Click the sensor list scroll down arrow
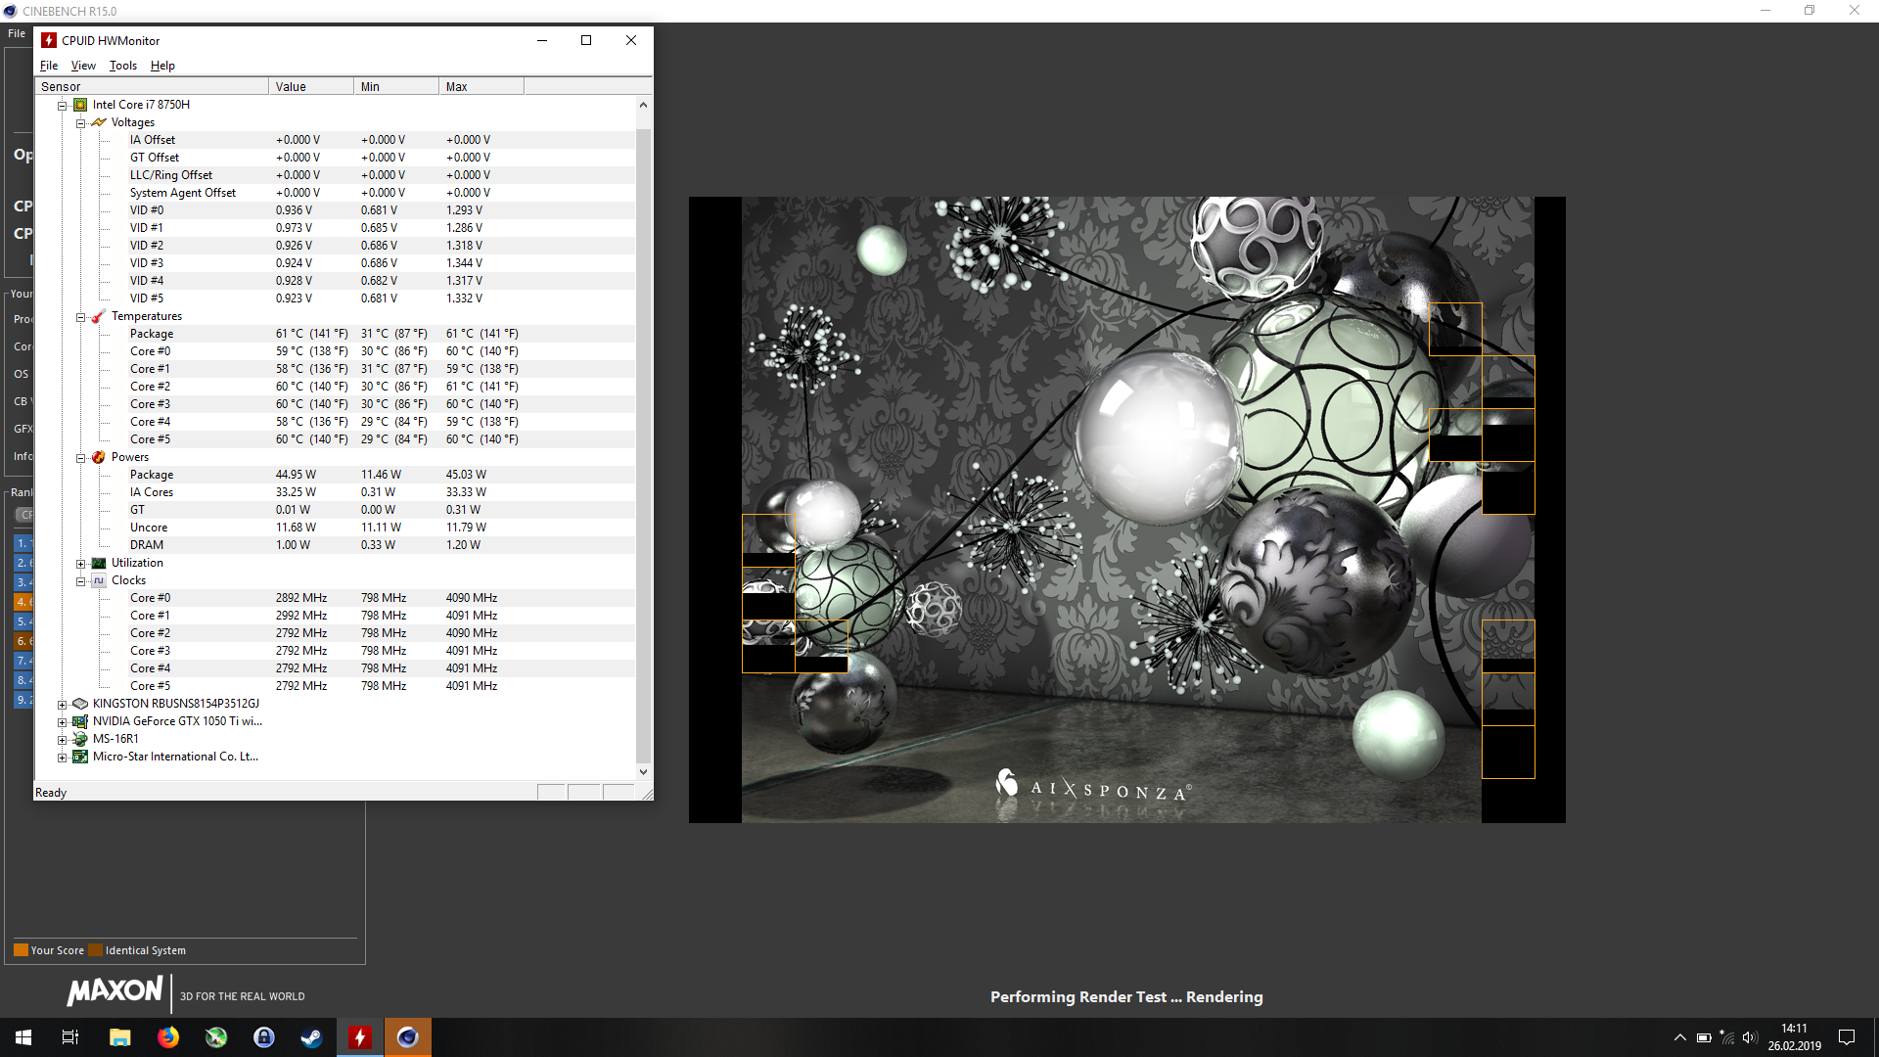 pyautogui.click(x=643, y=771)
